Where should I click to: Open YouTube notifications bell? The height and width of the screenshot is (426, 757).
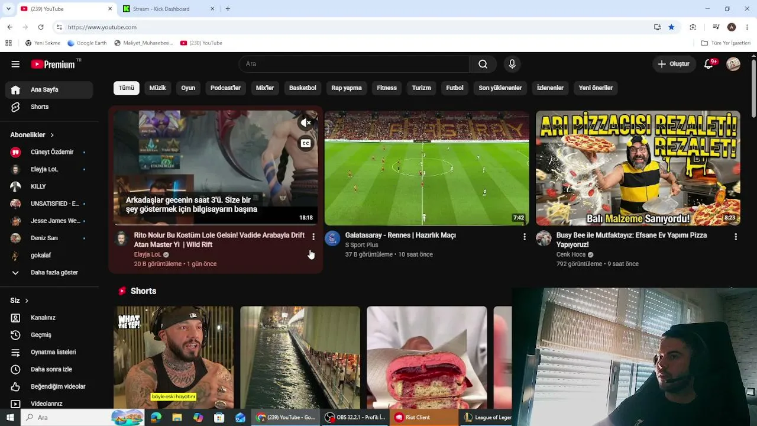click(x=709, y=64)
